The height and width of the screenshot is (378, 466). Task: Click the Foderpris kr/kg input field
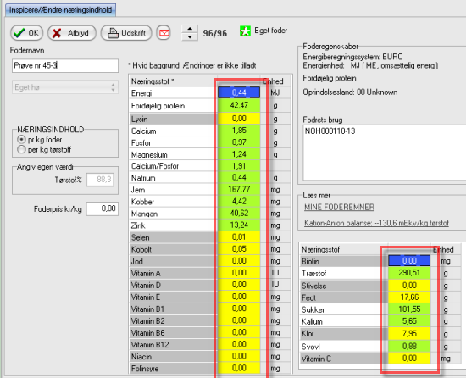tap(103, 208)
